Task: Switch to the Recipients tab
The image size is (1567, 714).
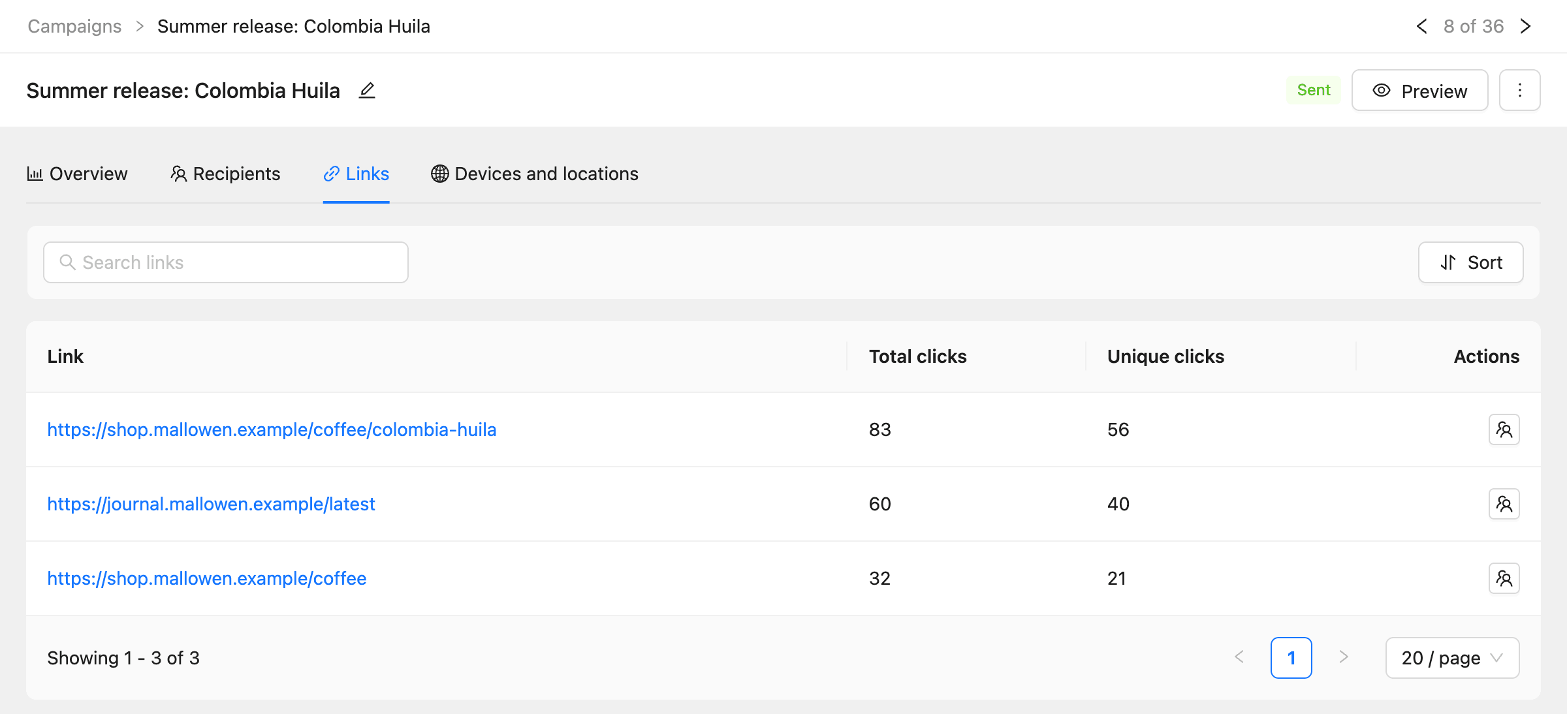Action: (225, 174)
